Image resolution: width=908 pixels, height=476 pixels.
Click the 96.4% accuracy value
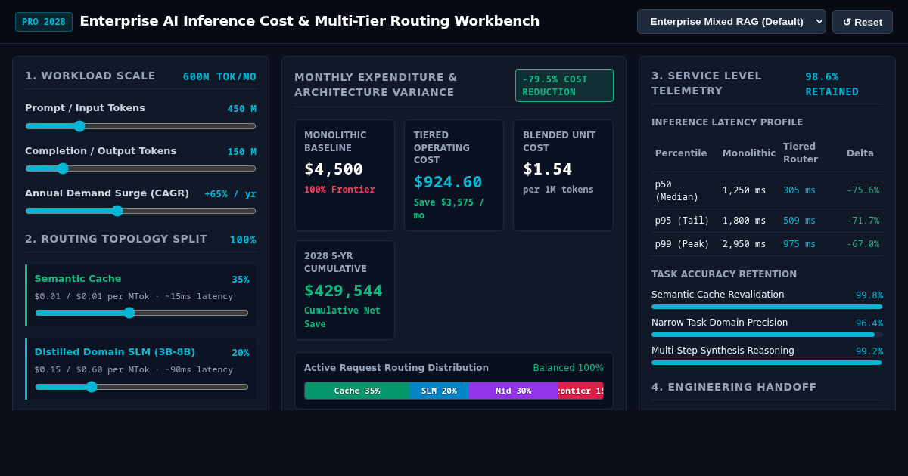pyautogui.click(x=869, y=323)
